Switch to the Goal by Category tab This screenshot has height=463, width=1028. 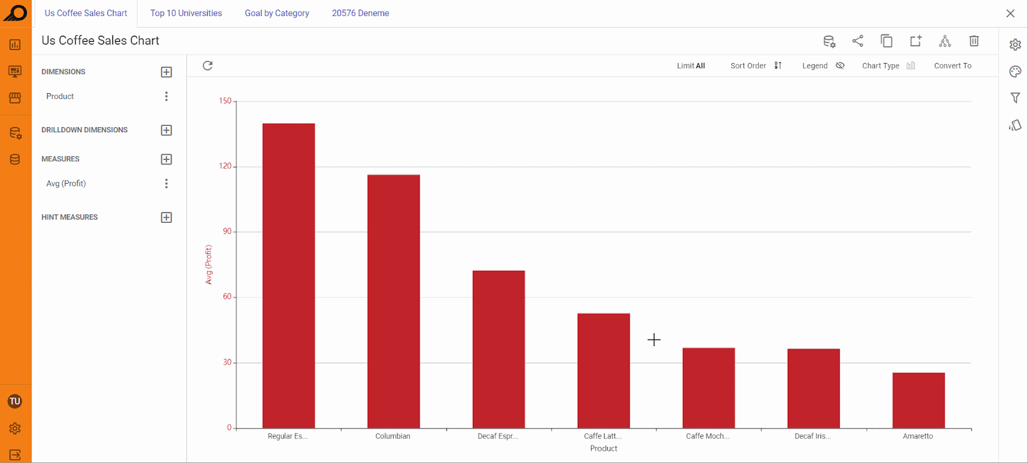pyautogui.click(x=277, y=13)
